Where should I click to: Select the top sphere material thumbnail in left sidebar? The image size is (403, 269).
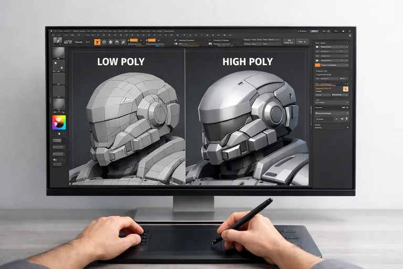pos(59,53)
